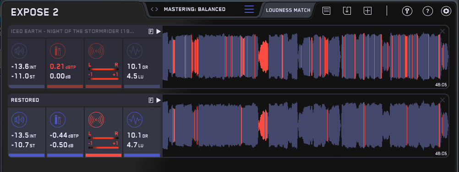Click peak meter icon in Iced Earth track
Screen dimensions: 459x172
pos(57,51)
